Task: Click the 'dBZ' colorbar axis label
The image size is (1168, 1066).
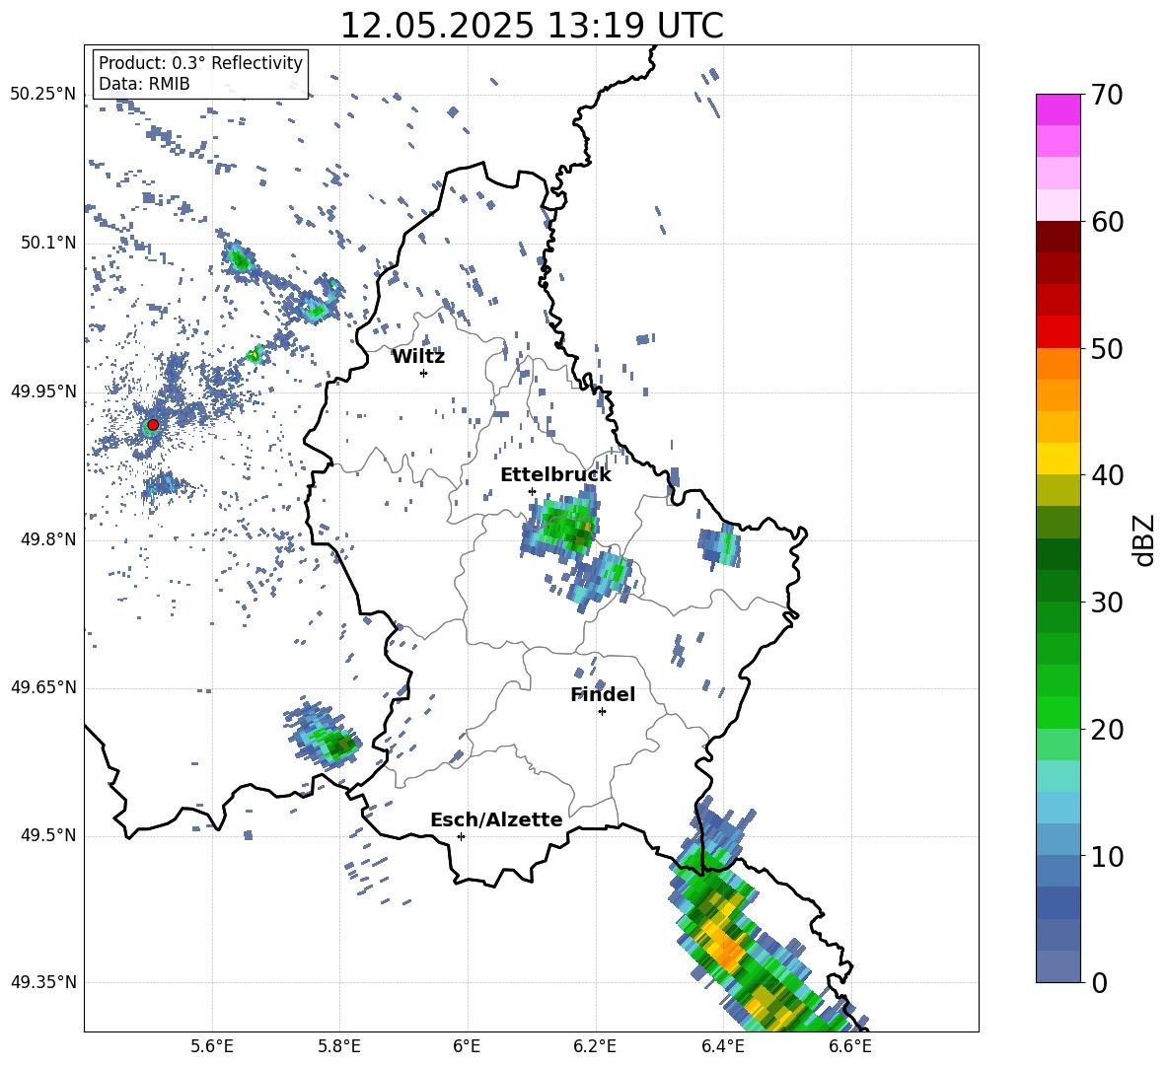Action: [x=1145, y=539]
